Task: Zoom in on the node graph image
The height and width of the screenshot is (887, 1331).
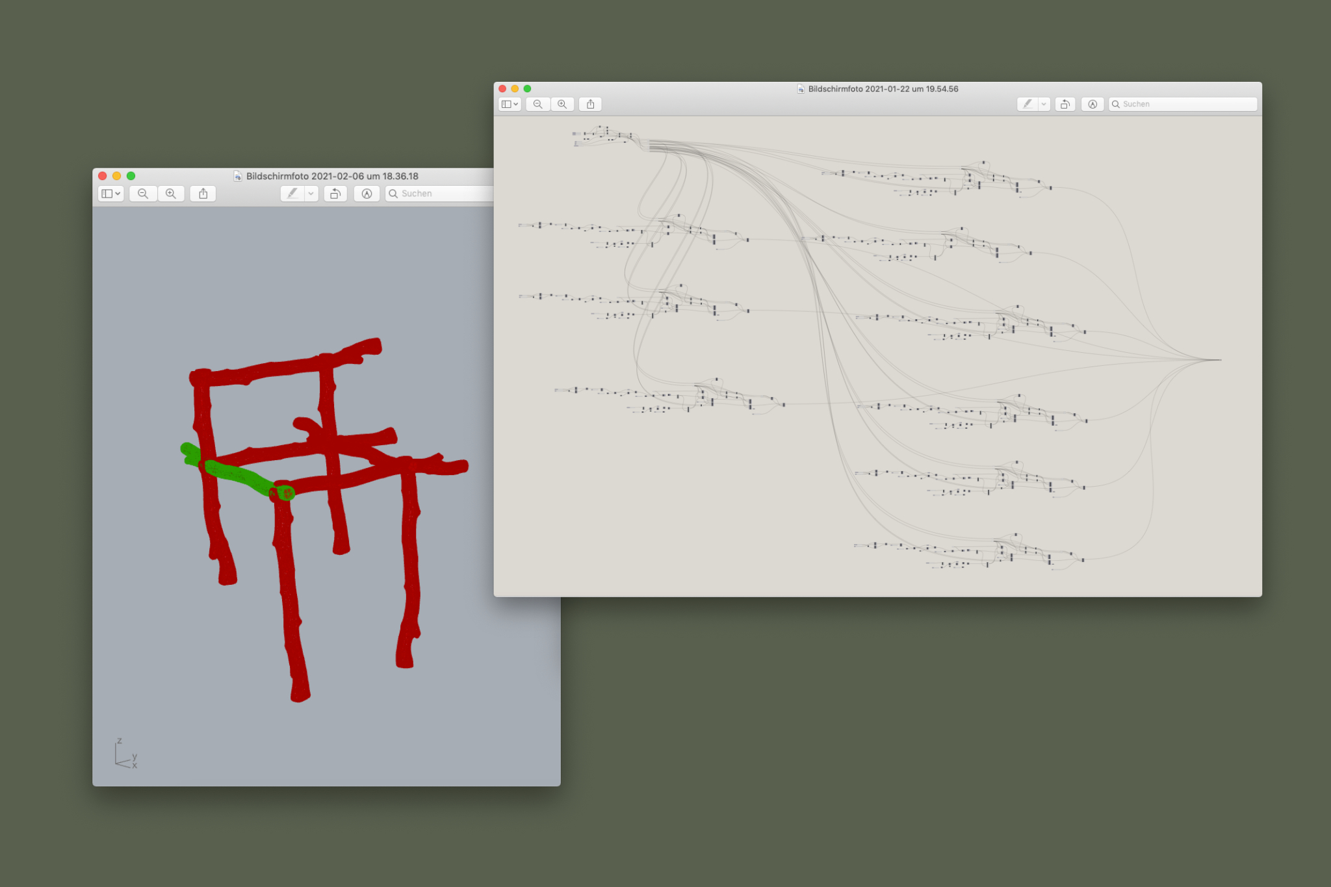Action: tap(562, 104)
